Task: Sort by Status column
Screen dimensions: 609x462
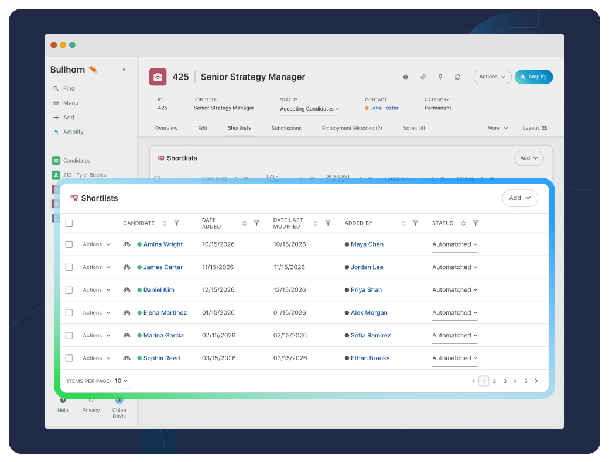Action: [x=463, y=223]
